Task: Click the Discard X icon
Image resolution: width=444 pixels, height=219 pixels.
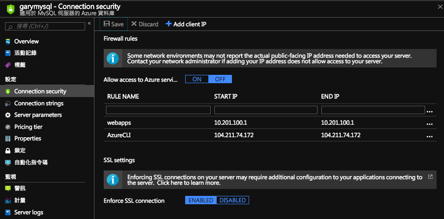Action: (134, 24)
